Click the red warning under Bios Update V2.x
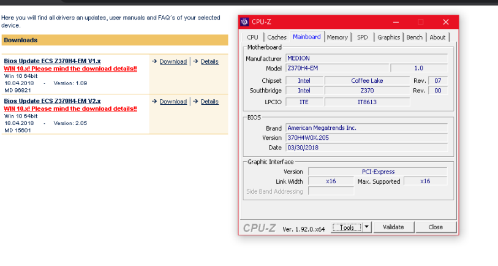 (x=70, y=108)
